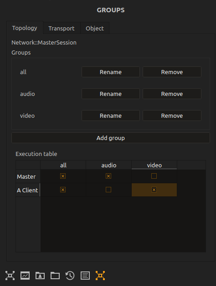Select the orange network groups icon
Image resolution: width=216 pixels, height=286 pixels.
100,276
